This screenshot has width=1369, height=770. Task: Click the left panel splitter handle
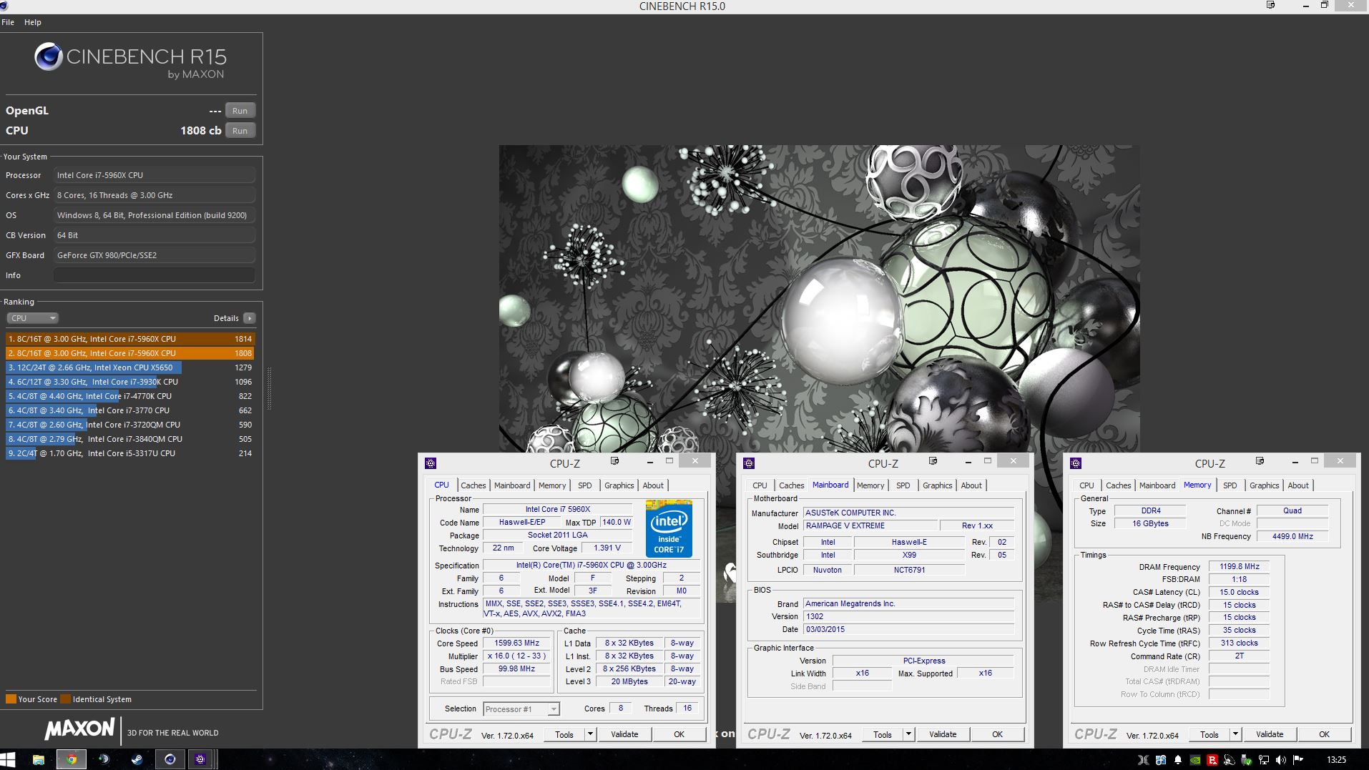[269, 389]
